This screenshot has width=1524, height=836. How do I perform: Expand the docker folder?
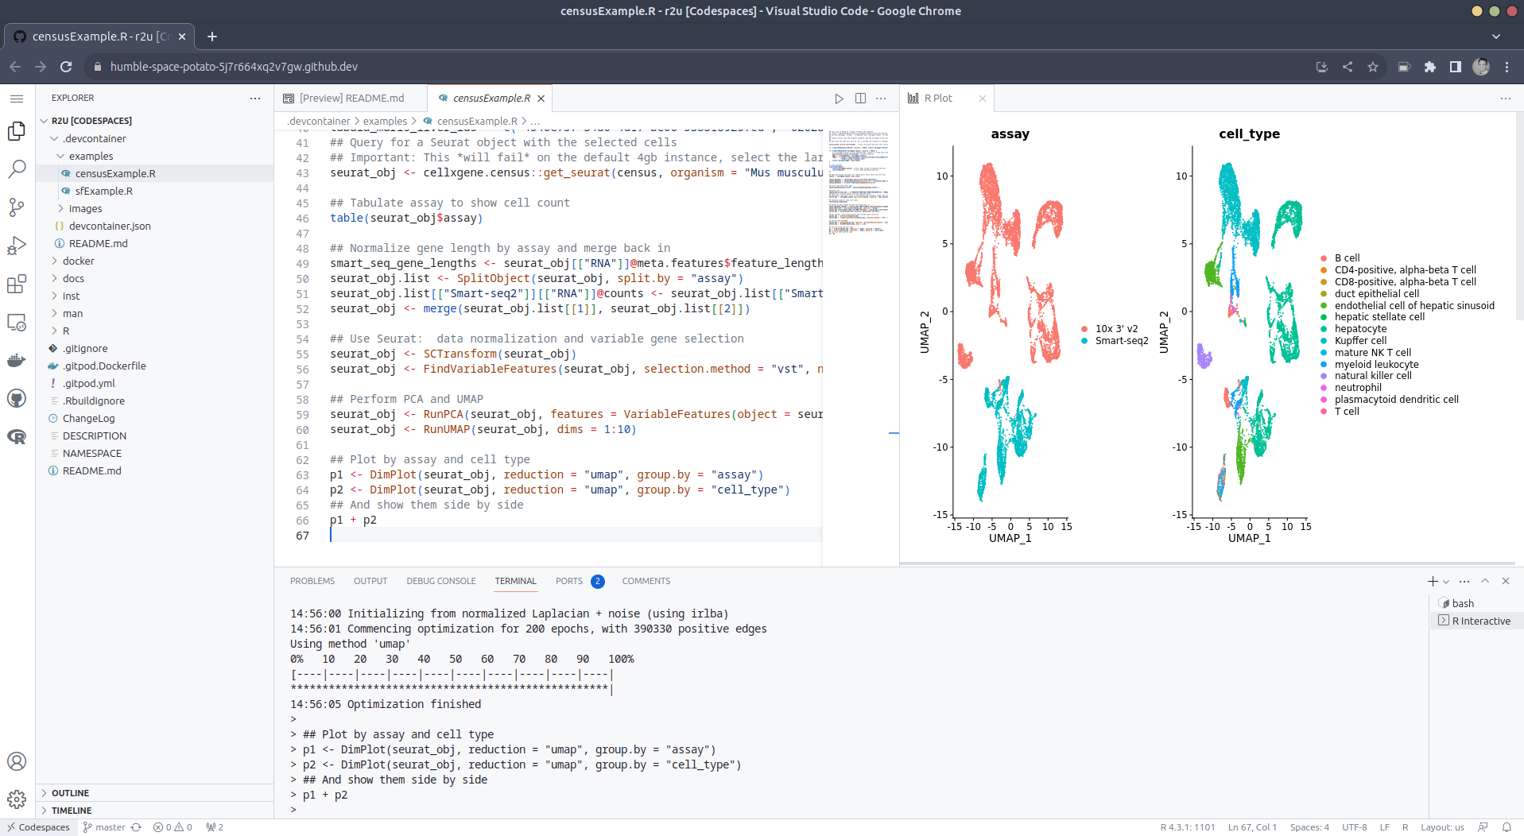click(x=78, y=261)
